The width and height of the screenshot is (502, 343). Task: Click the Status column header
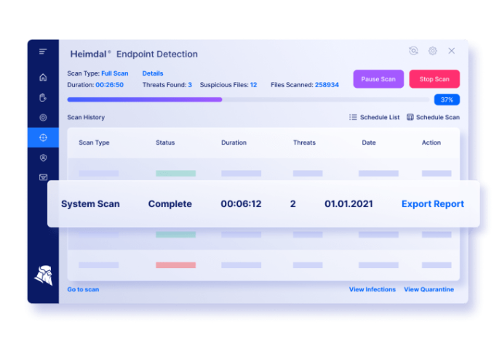pos(165,142)
